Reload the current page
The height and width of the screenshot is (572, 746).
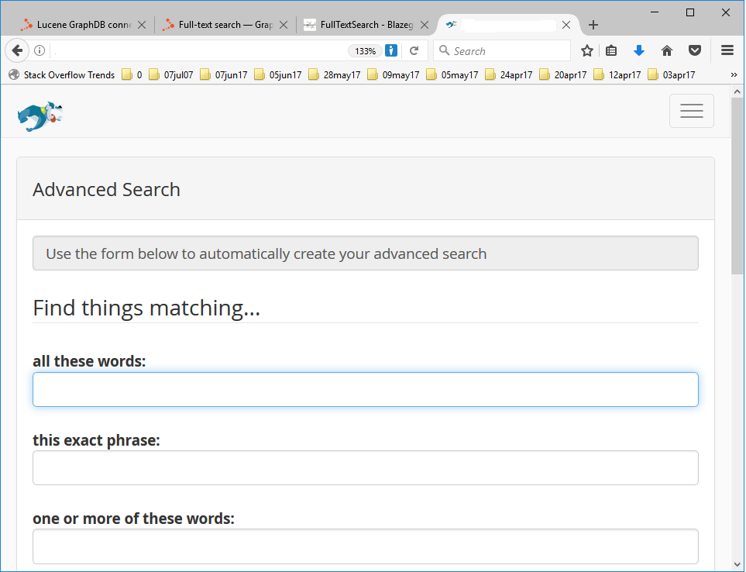click(414, 51)
